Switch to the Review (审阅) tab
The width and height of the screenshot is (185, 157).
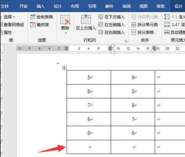point(126,6)
